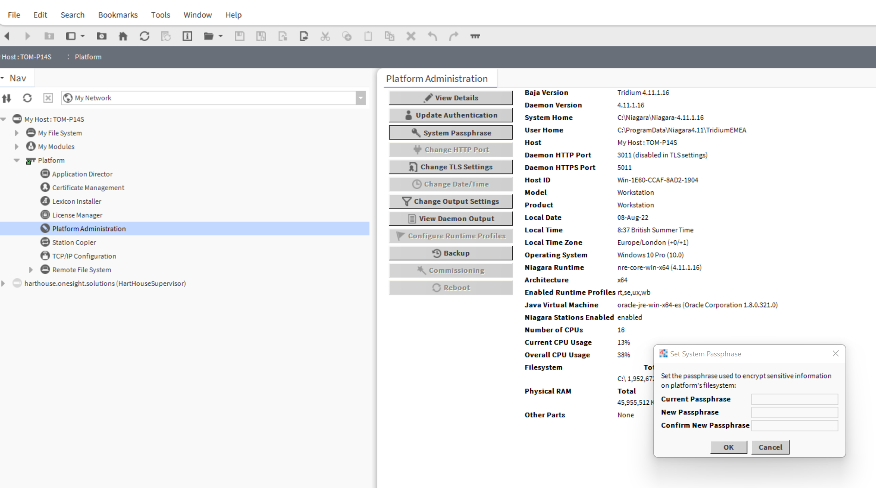Expand the My File System node

17,133
